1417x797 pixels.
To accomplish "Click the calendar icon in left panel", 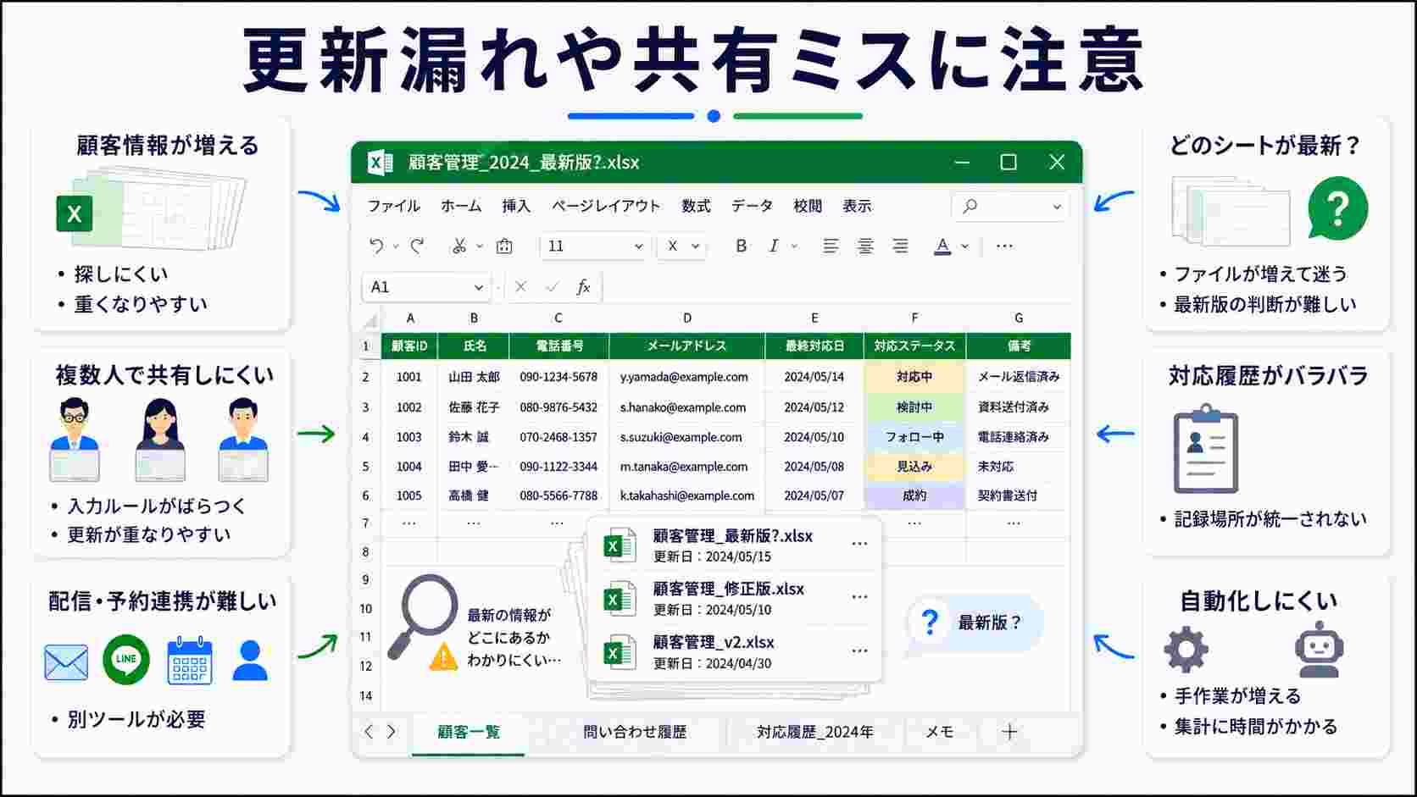I will 190,660.
